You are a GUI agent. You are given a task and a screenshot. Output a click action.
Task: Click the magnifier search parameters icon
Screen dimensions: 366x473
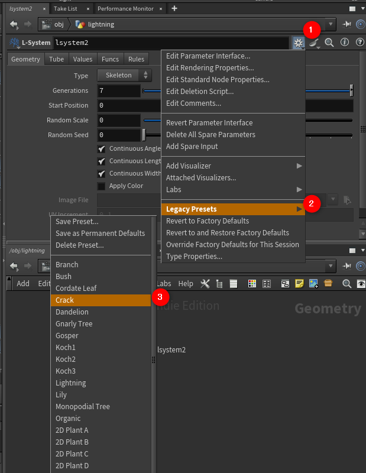click(x=329, y=43)
